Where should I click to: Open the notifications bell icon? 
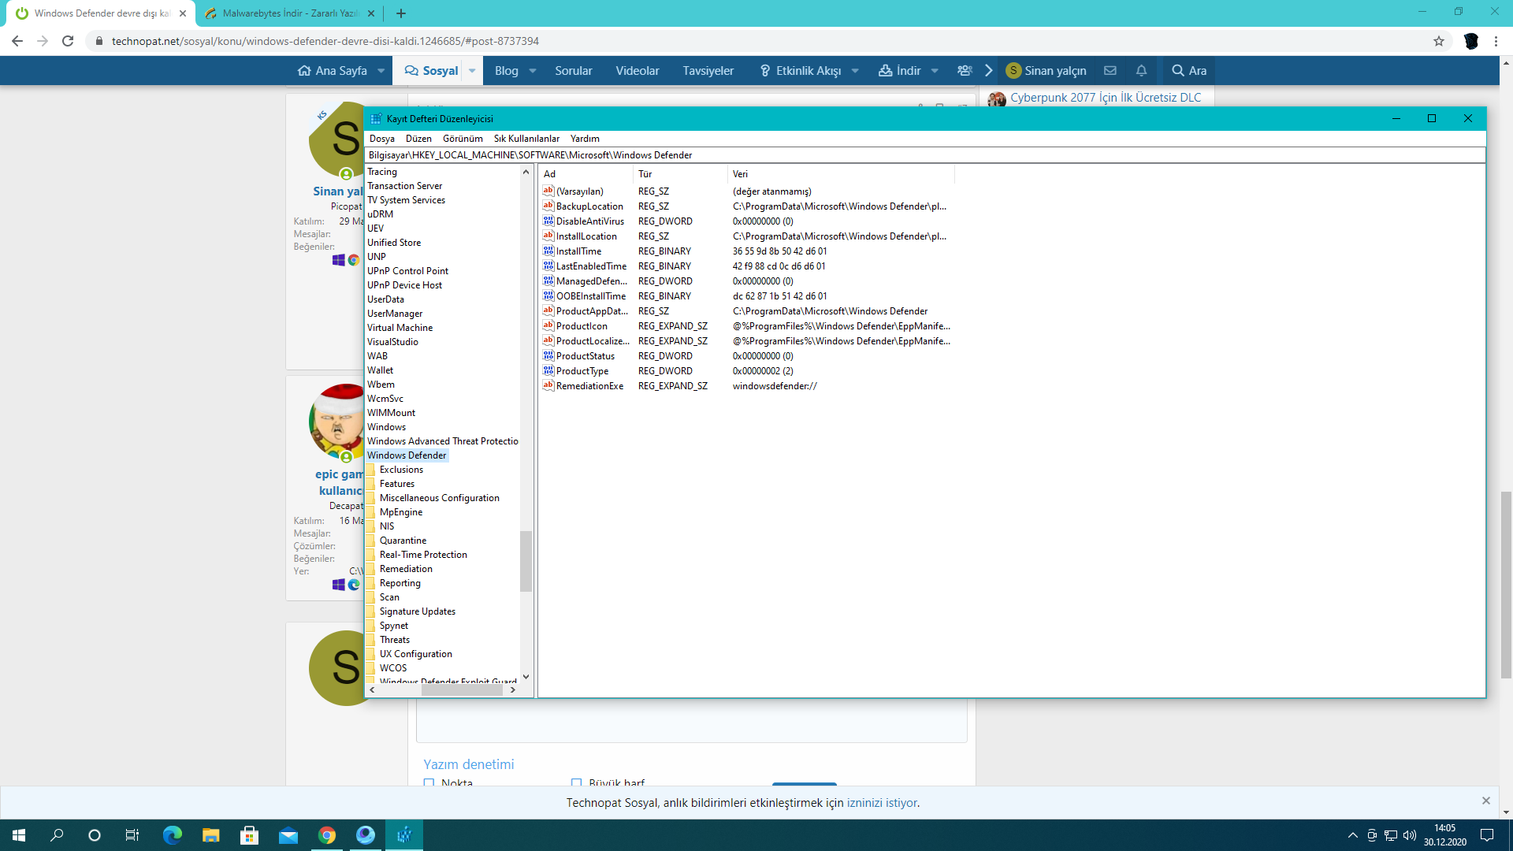1141,71
